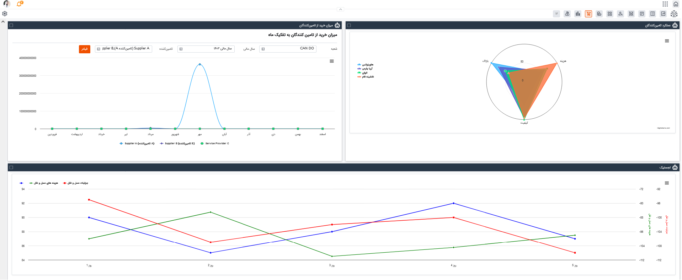Toggle آریا پارس series in radar legend
Viewport: 682px width, 280px height.
click(365, 69)
